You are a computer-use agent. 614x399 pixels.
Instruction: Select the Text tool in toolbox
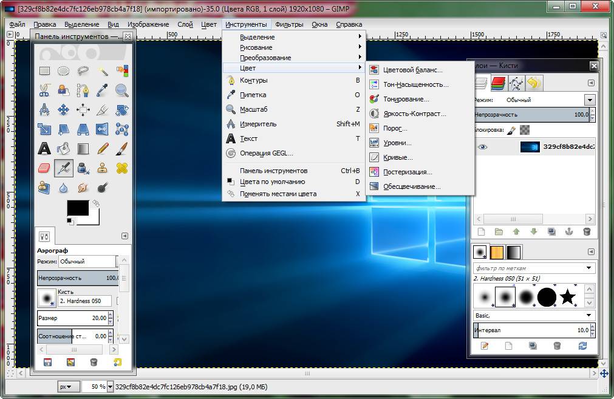[x=44, y=149]
